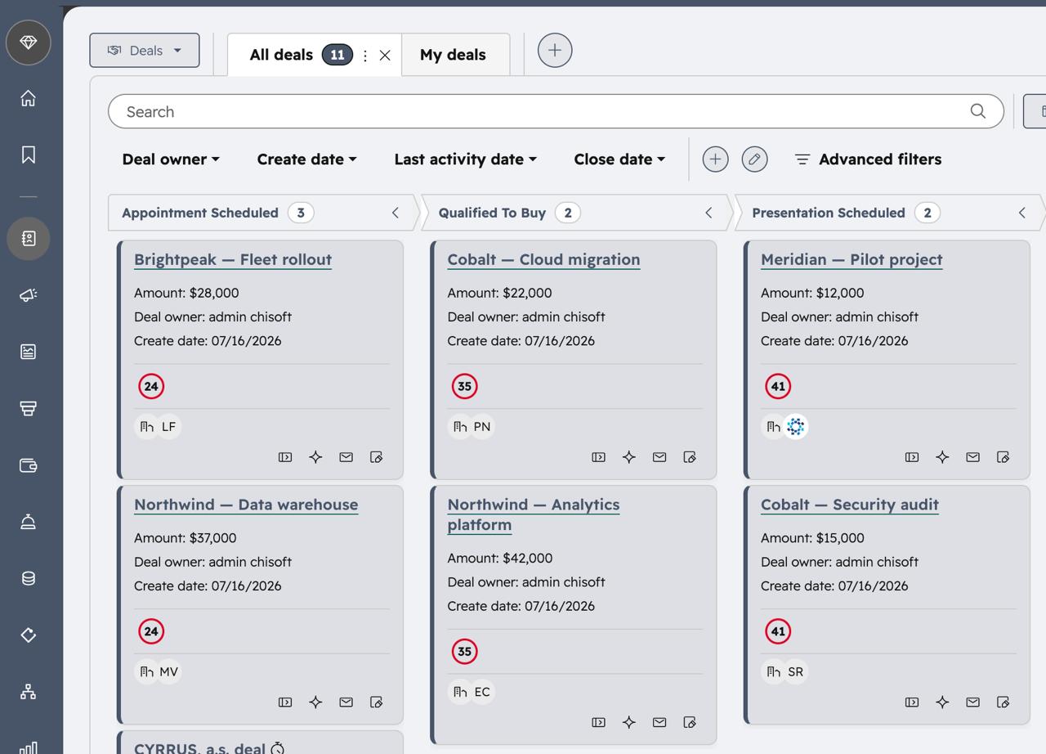This screenshot has width=1046, height=754.
Task: Open the Home icon in sidebar
Action: point(29,98)
